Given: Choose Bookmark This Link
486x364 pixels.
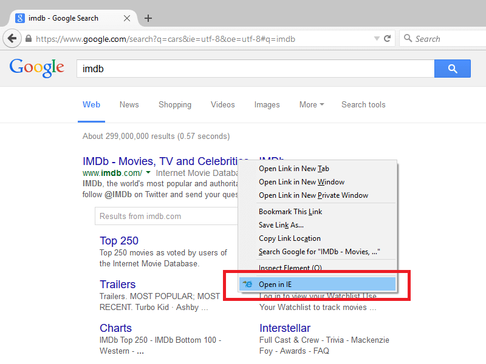Looking at the screenshot, I should tap(318, 212).
